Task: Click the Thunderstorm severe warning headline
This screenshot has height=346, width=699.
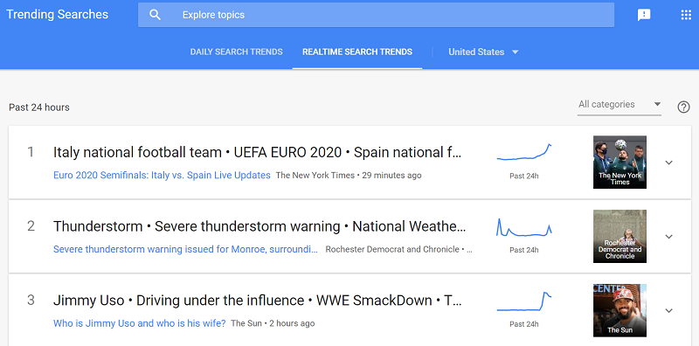Action: click(x=260, y=226)
